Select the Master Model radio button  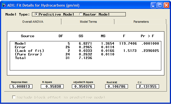(81, 14)
